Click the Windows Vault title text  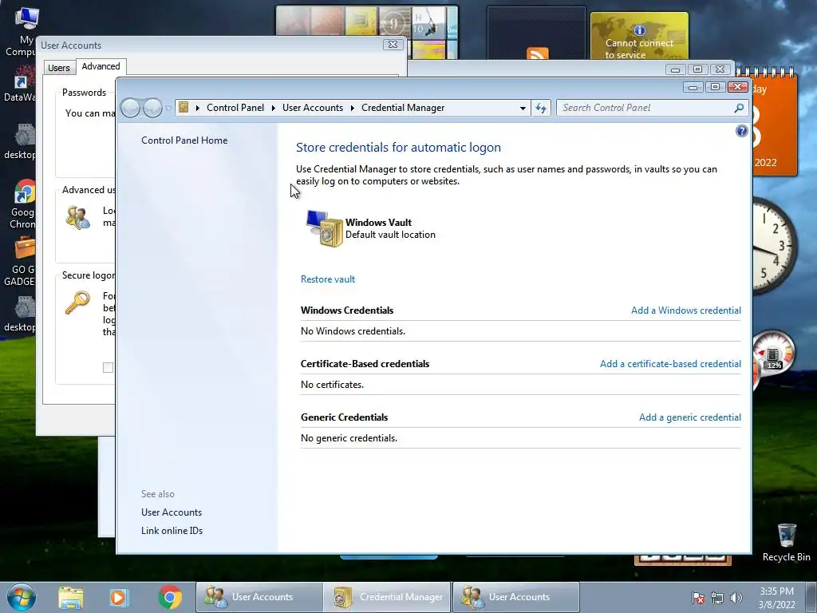pyautogui.click(x=378, y=223)
